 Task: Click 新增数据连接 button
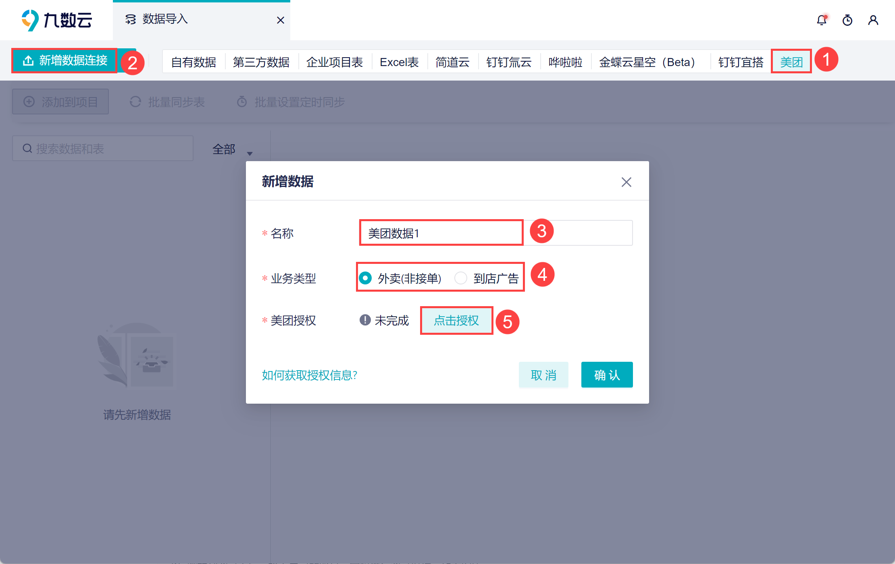tap(65, 61)
